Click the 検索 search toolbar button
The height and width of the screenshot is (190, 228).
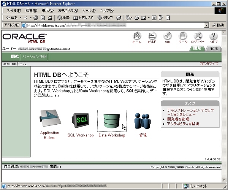[x=63, y=18]
